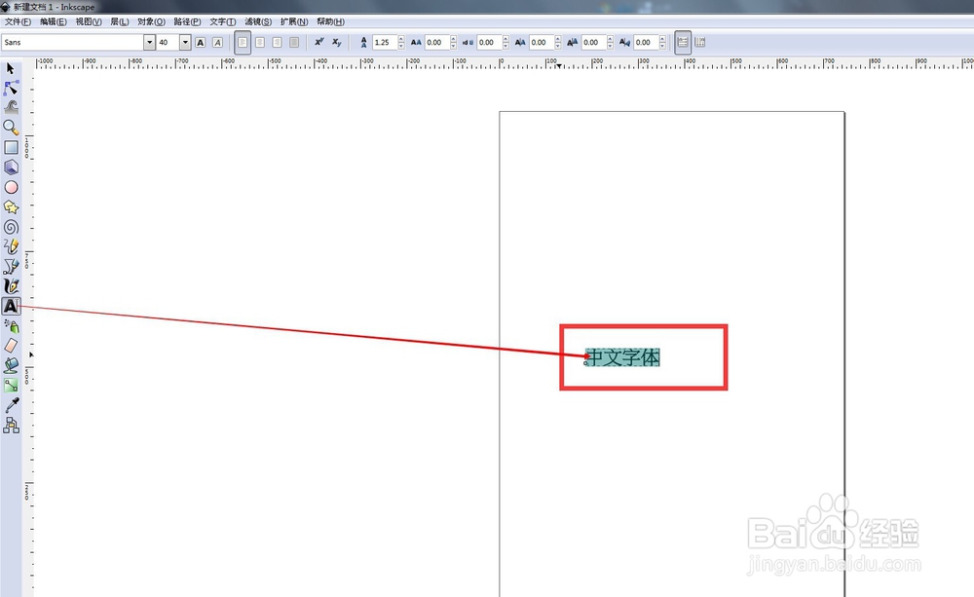Select the Text tool

pyautogui.click(x=11, y=306)
